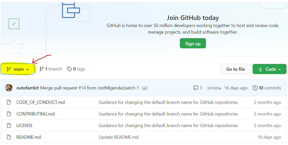
Task: Click file icon next to CONTRIBUTING.md
Action: click(x=9, y=114)
